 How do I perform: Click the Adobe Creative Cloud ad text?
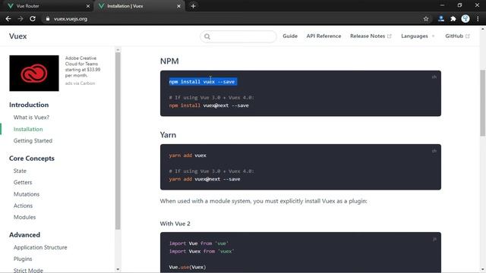pos(83,67)
